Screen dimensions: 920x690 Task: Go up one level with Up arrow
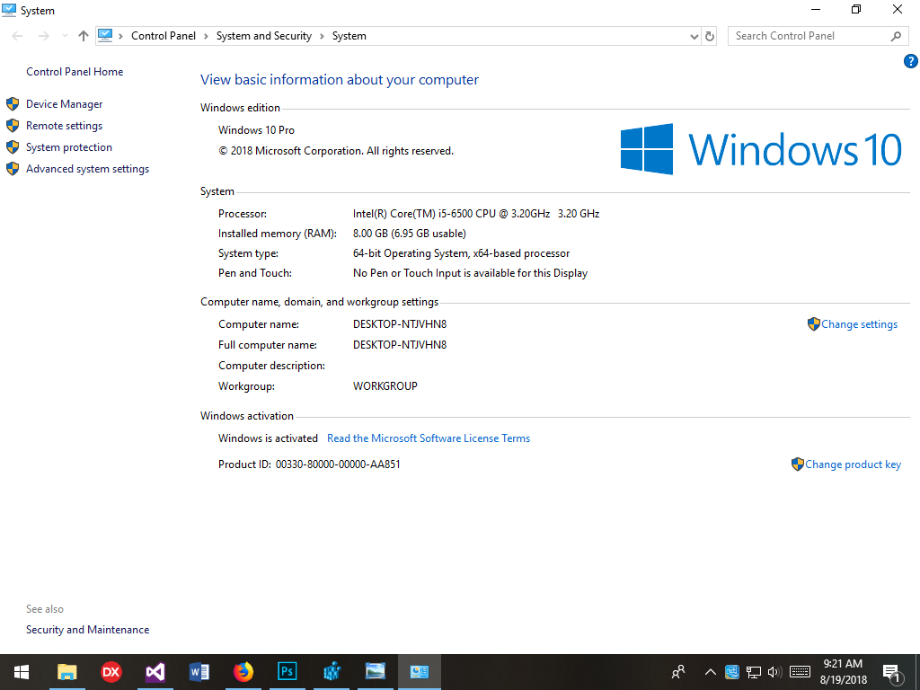[x=84, y=36]
